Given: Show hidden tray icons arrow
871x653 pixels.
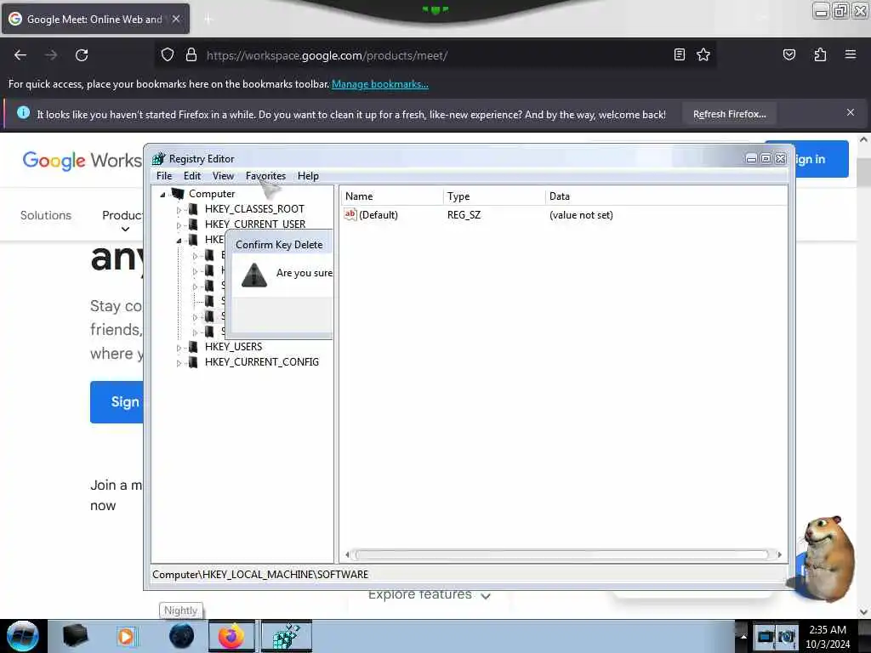Looking at the screenshot, I should point(743,636).
